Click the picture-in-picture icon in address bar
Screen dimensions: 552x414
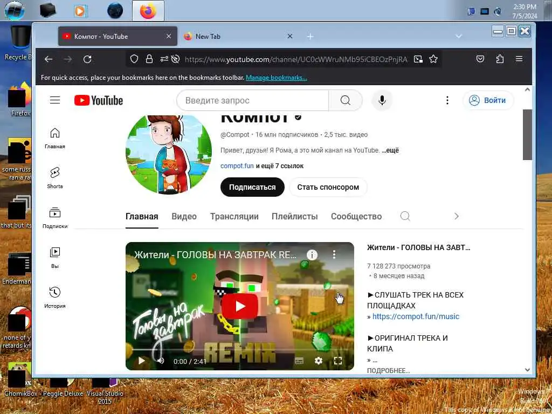click(418, 59)
